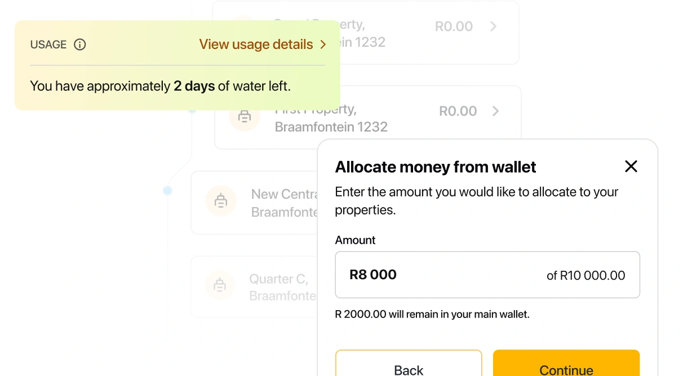Click the R0.00 balance on the top card
The width and height of the screenshot is (683, 376).
[454, 26]
